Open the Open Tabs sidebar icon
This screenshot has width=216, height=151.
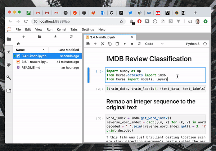point(9,90)
